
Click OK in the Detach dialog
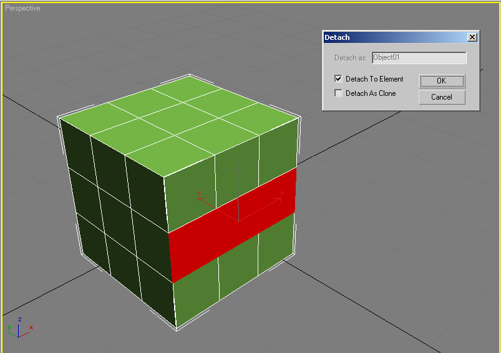(442, 81)
